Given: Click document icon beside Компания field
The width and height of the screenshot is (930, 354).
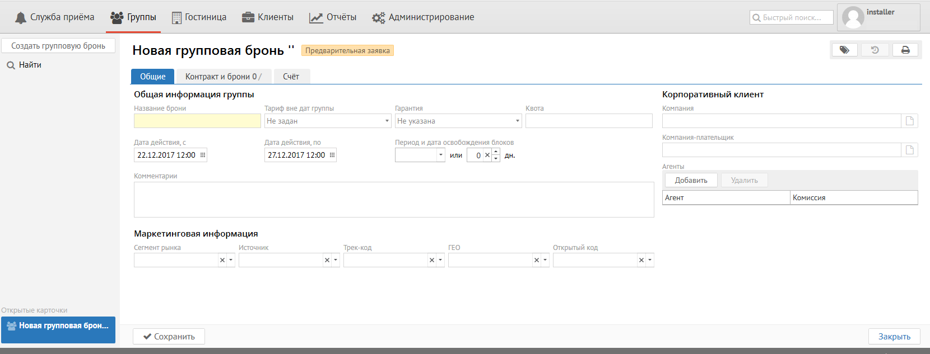Looking at the screenshot, I should coord(909,121).
